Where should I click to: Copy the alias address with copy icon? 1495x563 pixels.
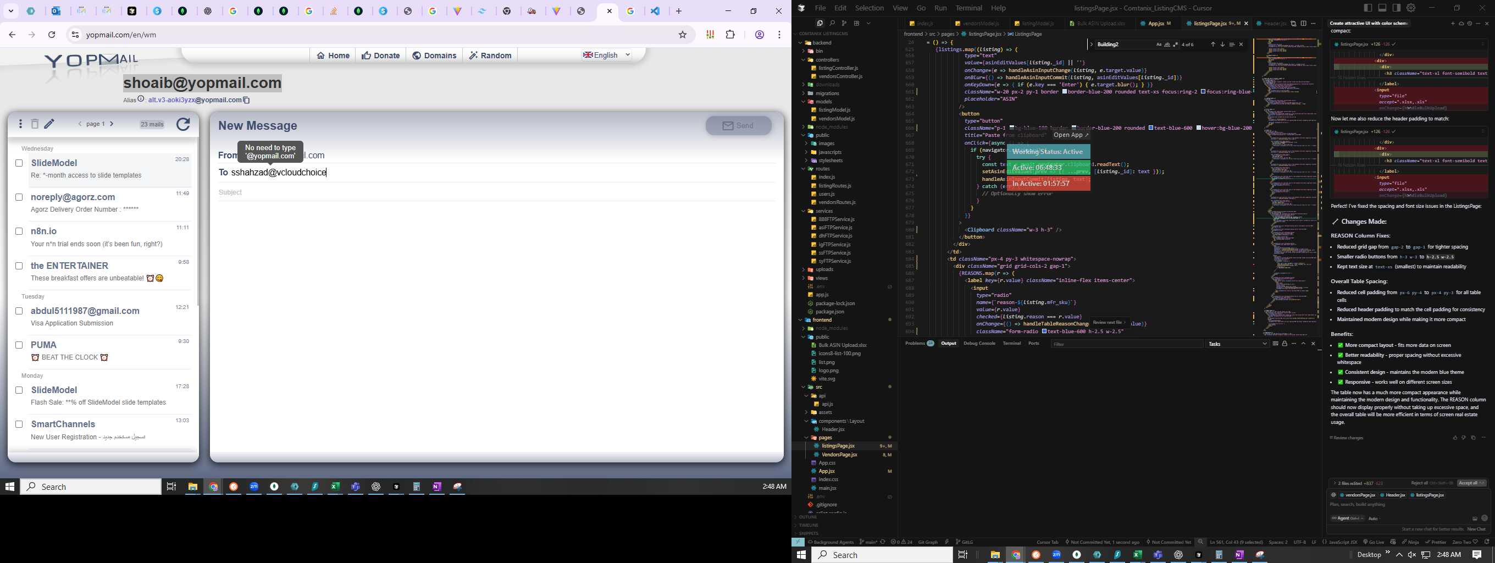(246, 100)
